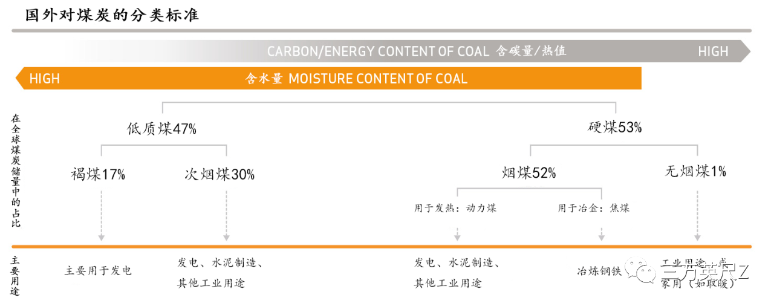This screenshot has height=306, width=774.
Task: Click the orange arrow tip beside HIGH on left
Action: point(19,79)
